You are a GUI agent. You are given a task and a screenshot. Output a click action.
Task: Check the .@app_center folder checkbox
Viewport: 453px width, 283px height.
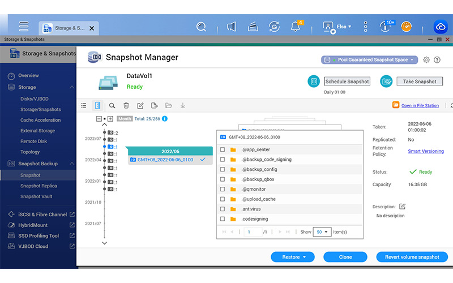tap(223, 149)
